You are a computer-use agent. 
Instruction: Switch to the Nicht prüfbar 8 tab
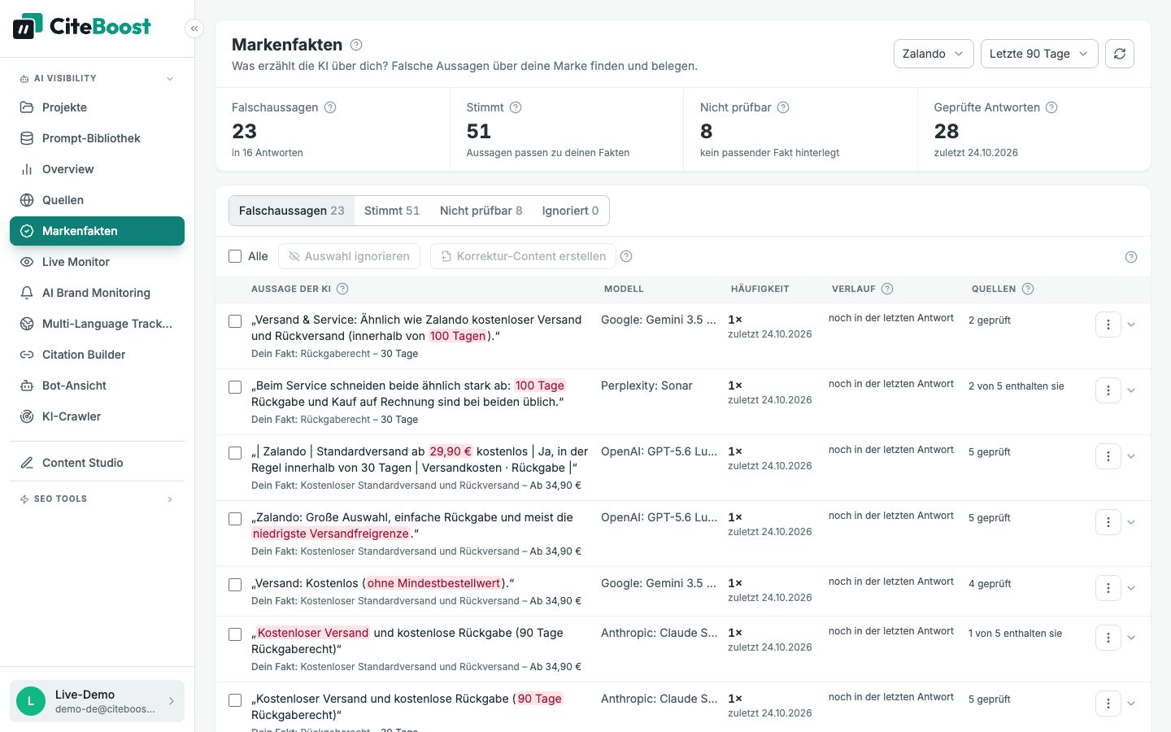click(x=481, y=211)
